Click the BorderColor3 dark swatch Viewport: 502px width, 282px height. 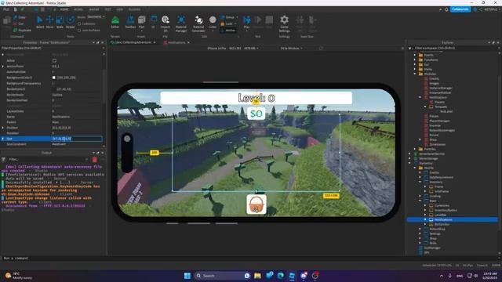[54, 89]
